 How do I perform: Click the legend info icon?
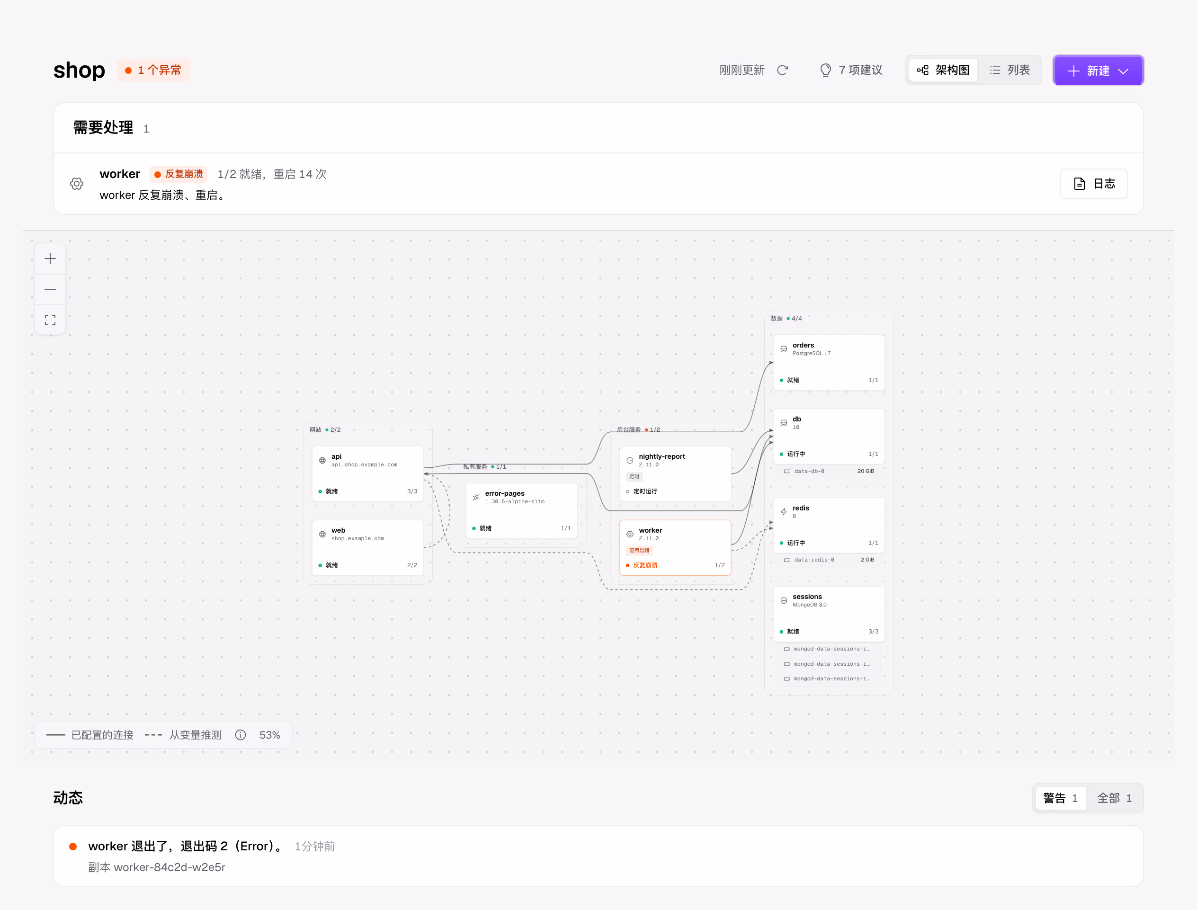[241, 735]
